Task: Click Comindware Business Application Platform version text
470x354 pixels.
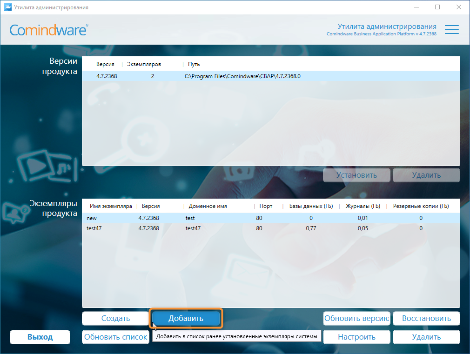Action: [381, 34]
